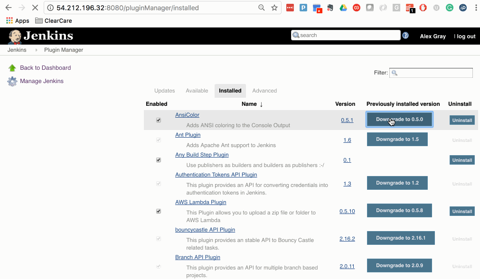Disable the AWS Lambda Plugin checkbox
480x279 pixels.
point(159,212)
